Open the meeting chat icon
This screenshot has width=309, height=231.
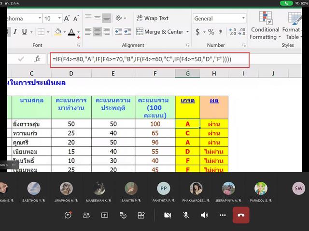(68, 215)
